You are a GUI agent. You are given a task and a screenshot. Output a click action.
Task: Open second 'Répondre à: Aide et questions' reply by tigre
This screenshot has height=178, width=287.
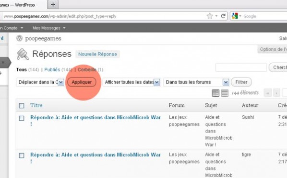[x=96, y=158]
